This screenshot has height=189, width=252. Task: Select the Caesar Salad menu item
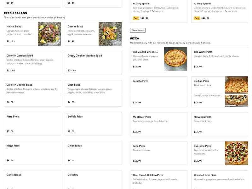[x=82, y=33]
